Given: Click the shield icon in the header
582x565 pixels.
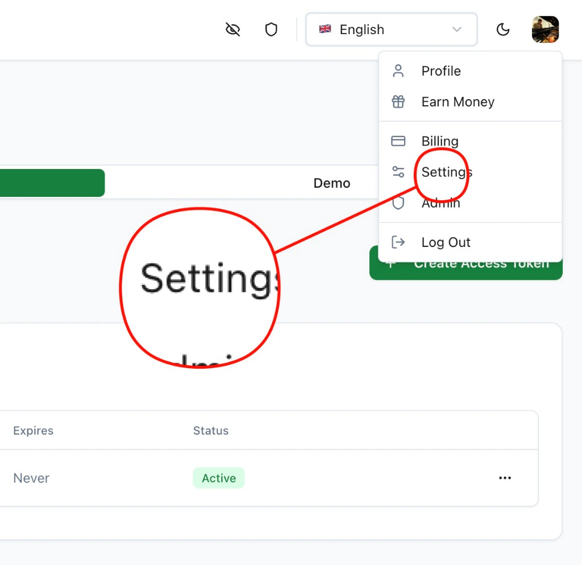Looking at the screenshot, I should click(x=271, y=29).
